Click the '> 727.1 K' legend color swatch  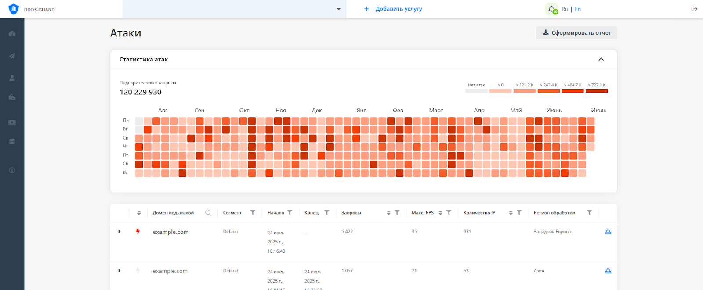(597, 91)
